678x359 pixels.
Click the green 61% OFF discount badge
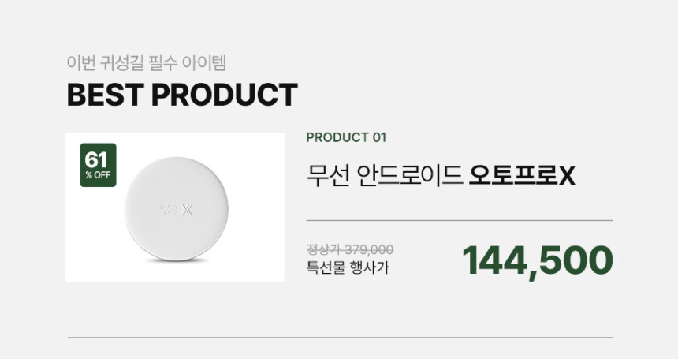[98, 165]
